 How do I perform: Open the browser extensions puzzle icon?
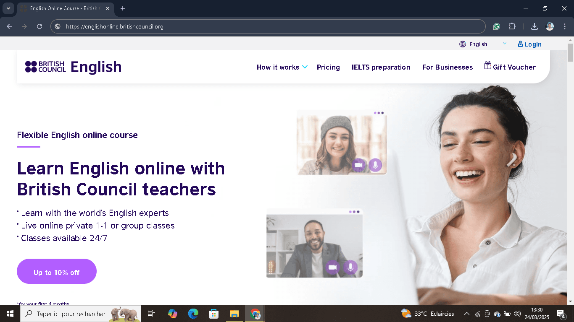[x=512, y=26]
